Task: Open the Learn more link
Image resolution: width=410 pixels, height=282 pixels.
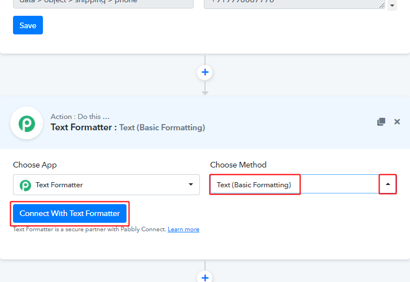Action: pos(184,229)
